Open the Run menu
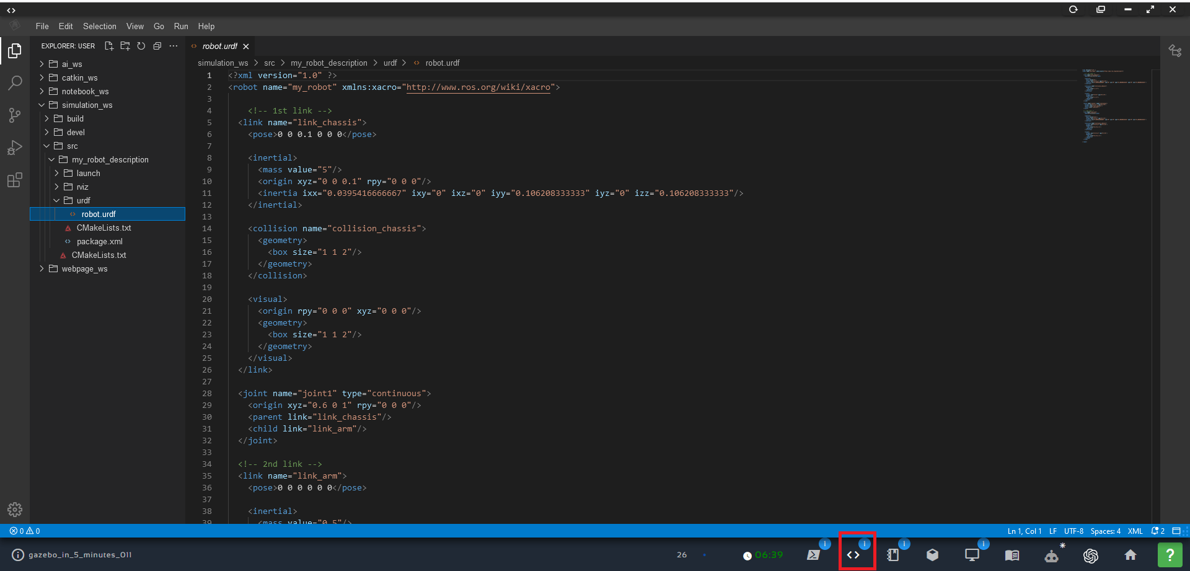The width and height of the screenshot is (1190, 571). (x=180, y=26)
